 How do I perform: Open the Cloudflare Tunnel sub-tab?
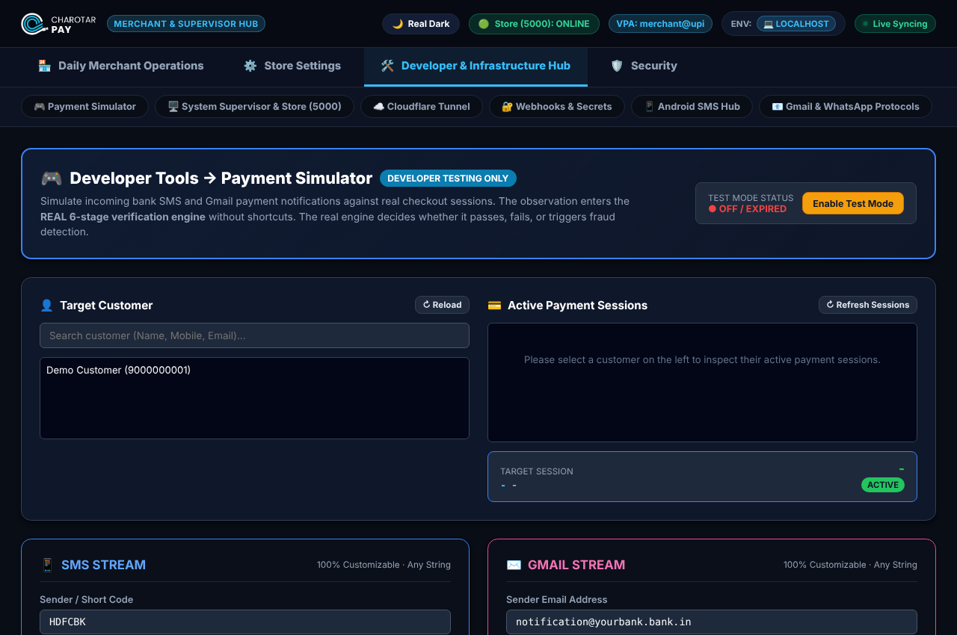click(422, 107)
